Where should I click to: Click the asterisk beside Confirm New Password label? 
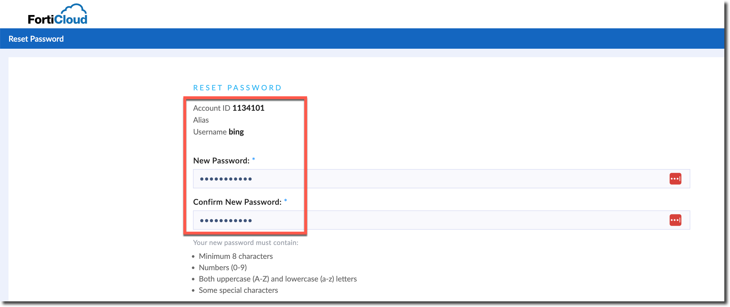(286, 201)
